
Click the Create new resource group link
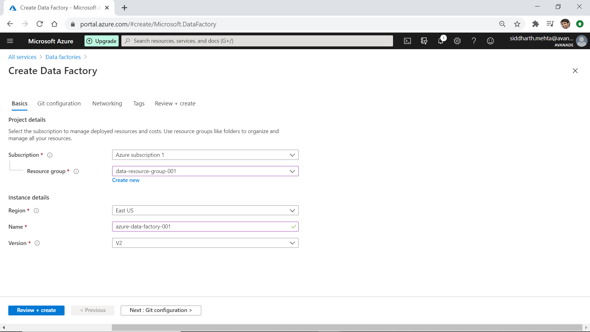126,180
